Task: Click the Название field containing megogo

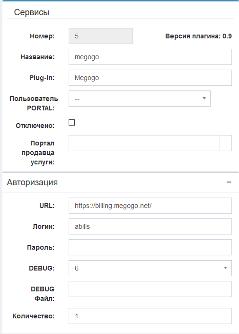Action: tap(150, 57)
